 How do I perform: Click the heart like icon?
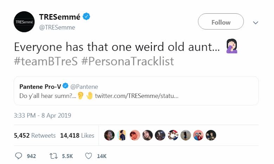click(89, 156)
